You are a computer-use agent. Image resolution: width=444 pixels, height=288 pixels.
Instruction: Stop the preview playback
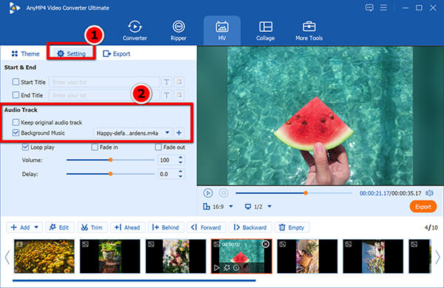click(x=223, y=193)
